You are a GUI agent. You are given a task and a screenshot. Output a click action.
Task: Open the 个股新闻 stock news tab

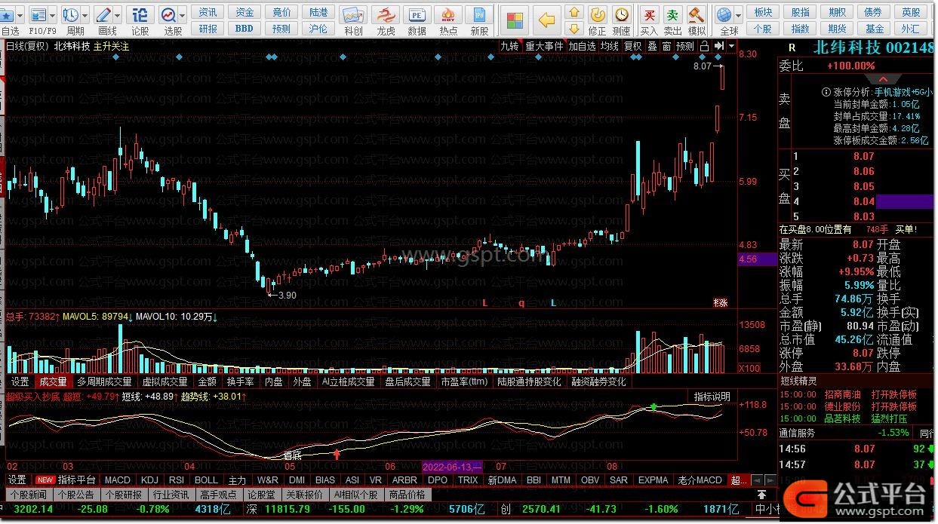pos(28,495)
